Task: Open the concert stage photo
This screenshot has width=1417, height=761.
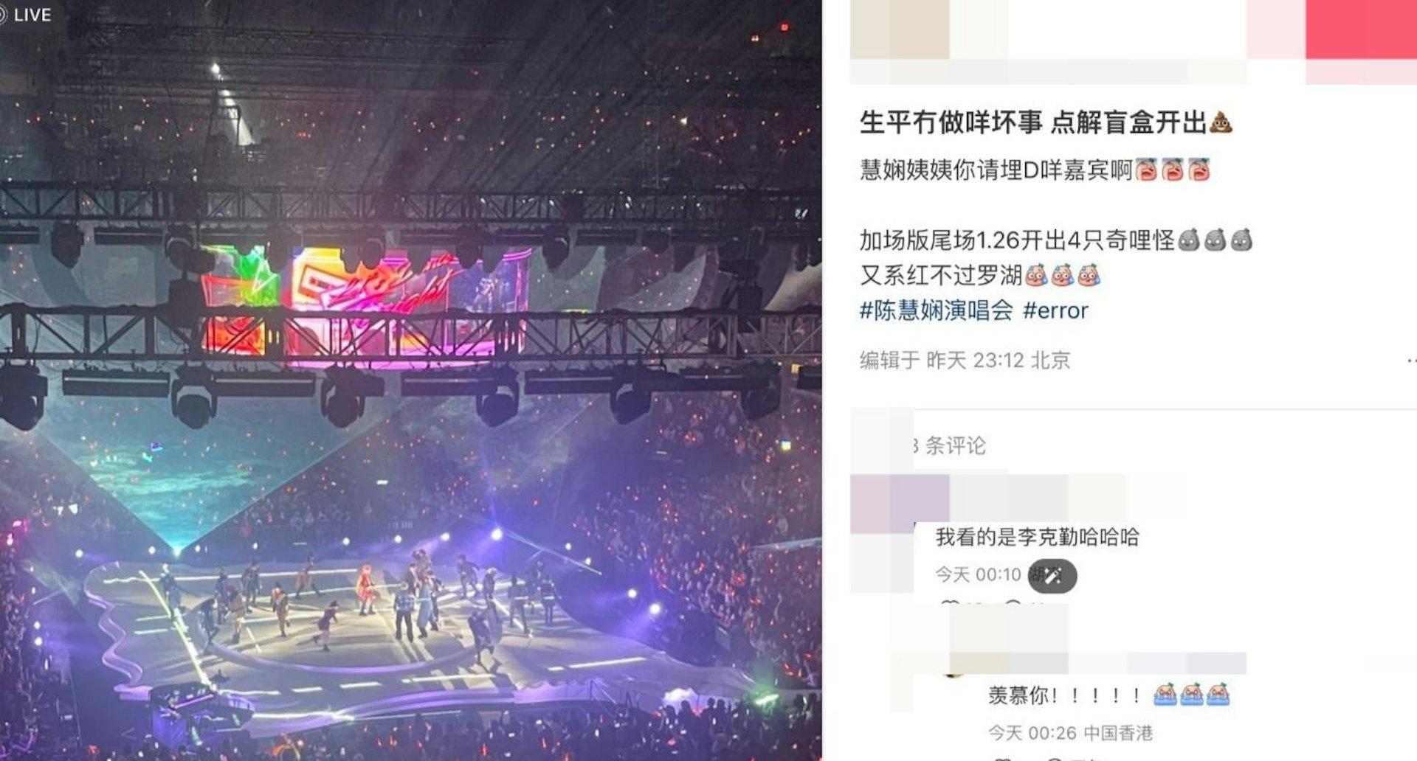Action: (x=410, y=380)
